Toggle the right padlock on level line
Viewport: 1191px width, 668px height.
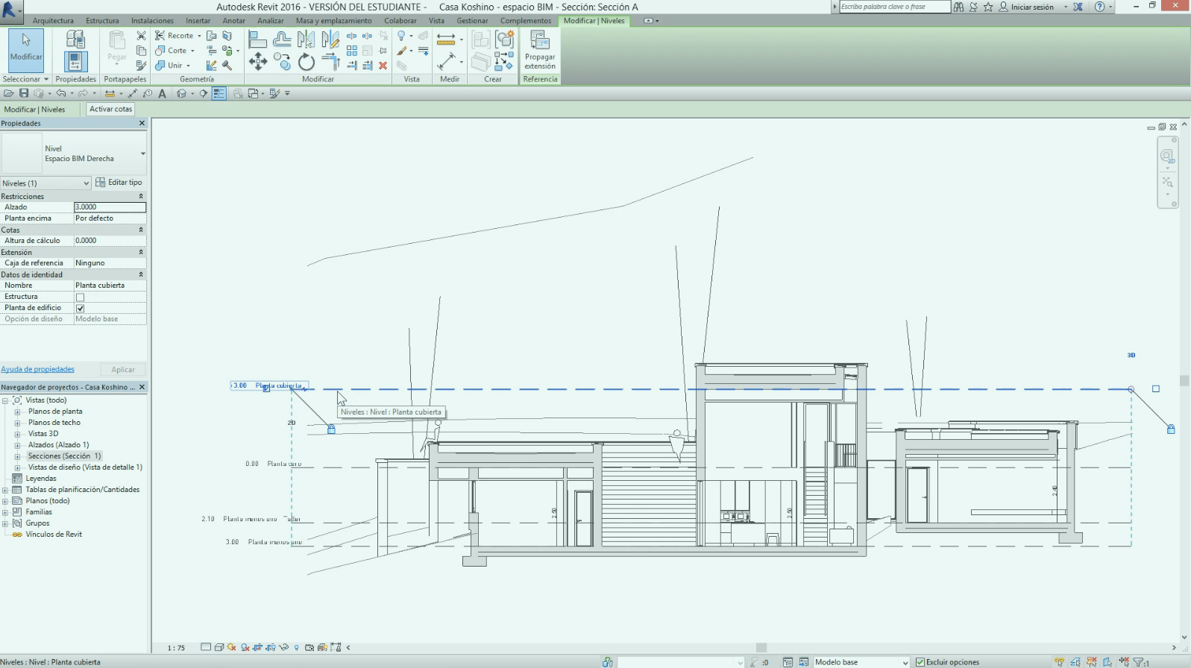point(1171,429)
